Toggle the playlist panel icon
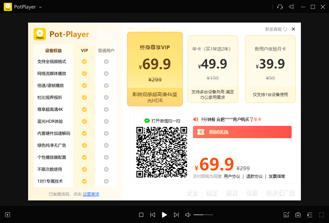Image resolution: width=329 pixels, height=223 pixels. point(310,215)
